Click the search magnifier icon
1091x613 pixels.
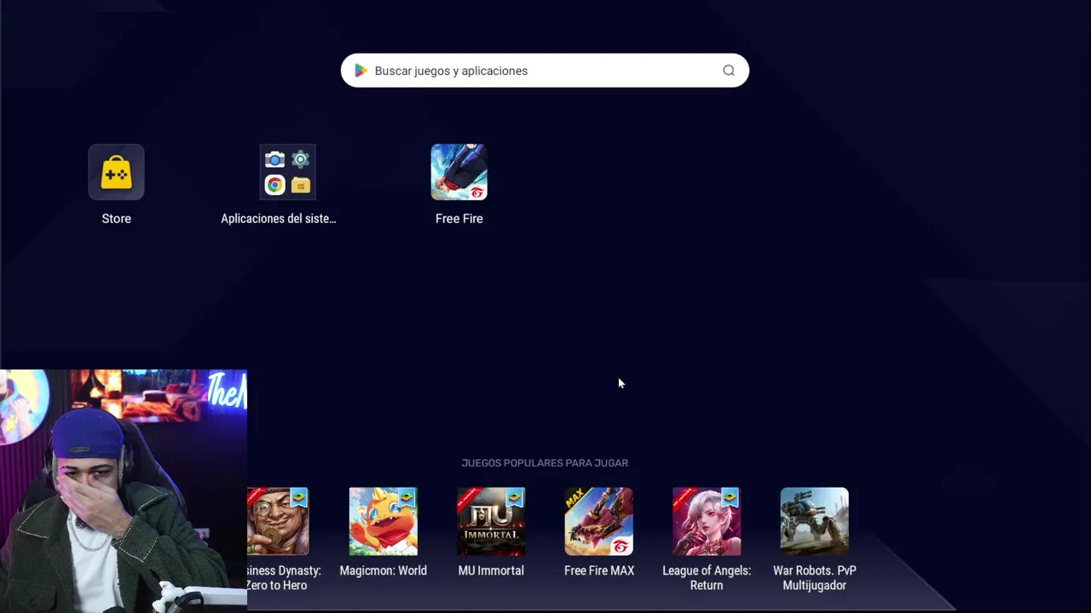[x=729, y=71]
